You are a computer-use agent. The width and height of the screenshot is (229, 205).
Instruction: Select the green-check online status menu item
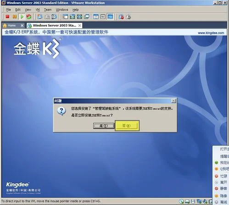pos(221,162)
